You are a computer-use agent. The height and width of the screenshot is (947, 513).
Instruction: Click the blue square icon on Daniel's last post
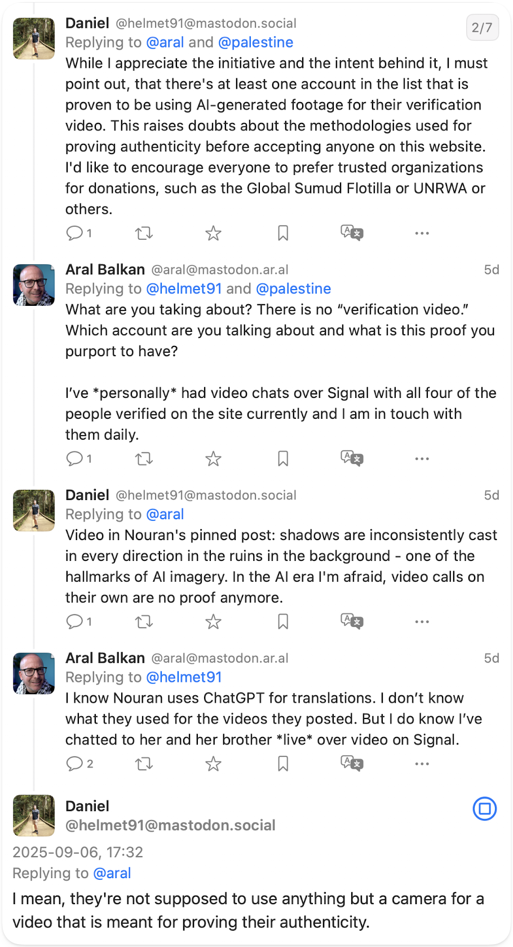point(484,809)
